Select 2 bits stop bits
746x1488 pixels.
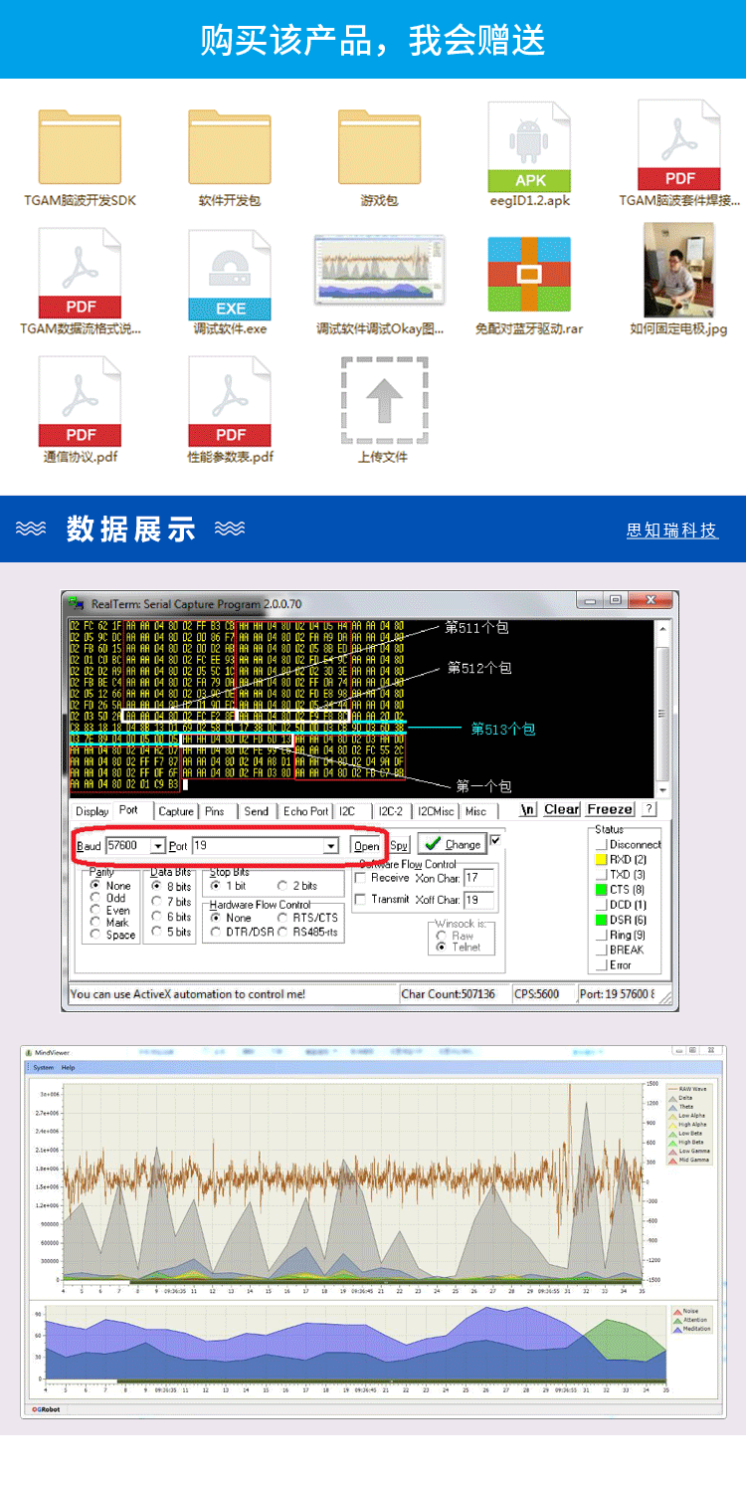[x=283, y=886]
